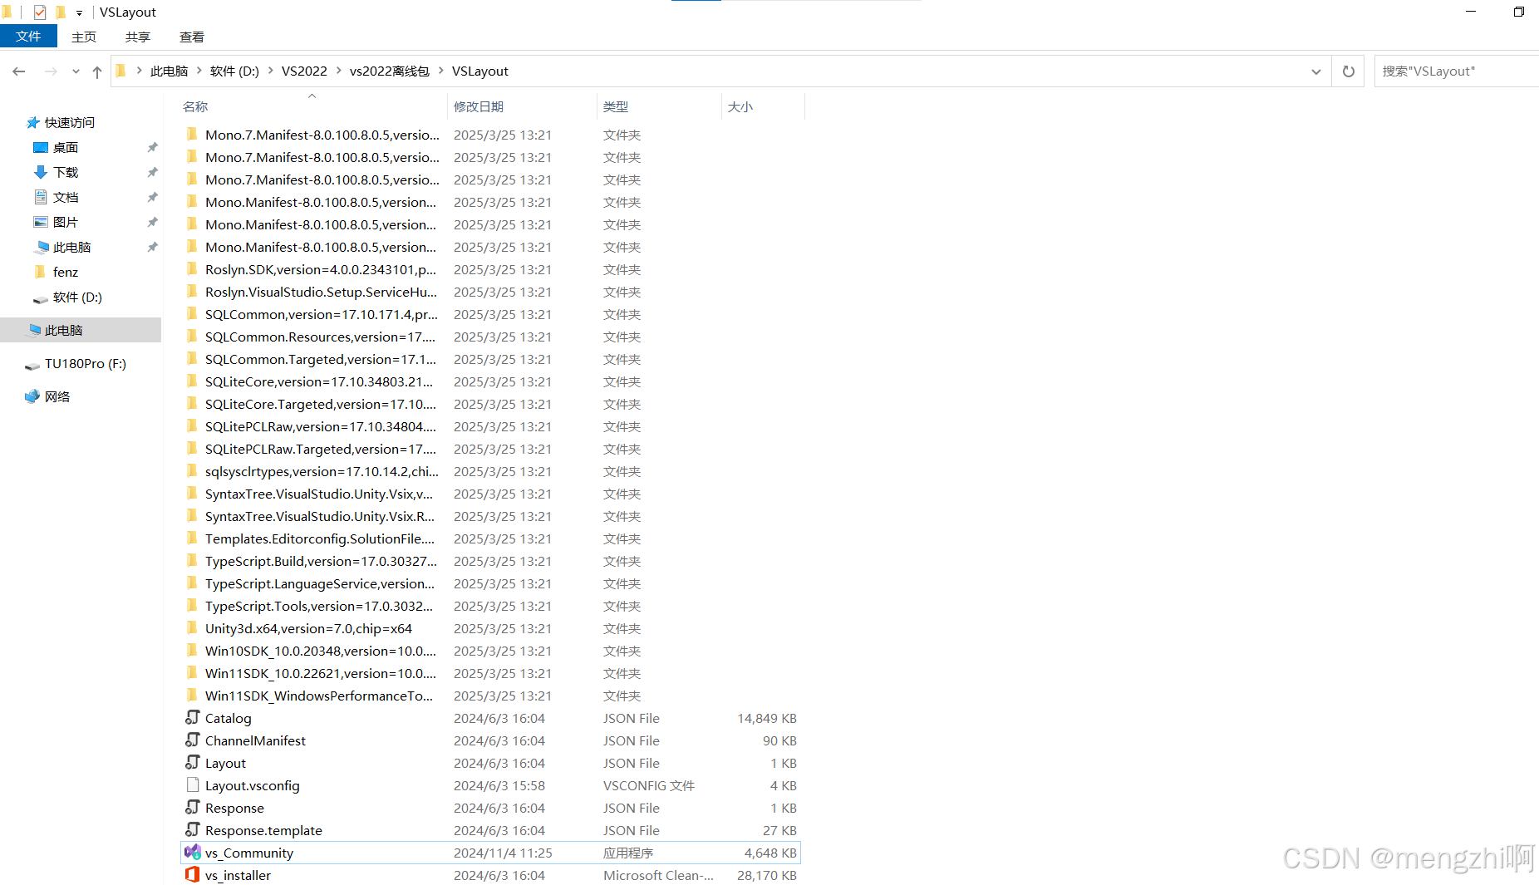This screenshot has width=1539, height=885.
Task: Expand chevron after VS2022 in breadcrumb
Action: pos(338,71)
